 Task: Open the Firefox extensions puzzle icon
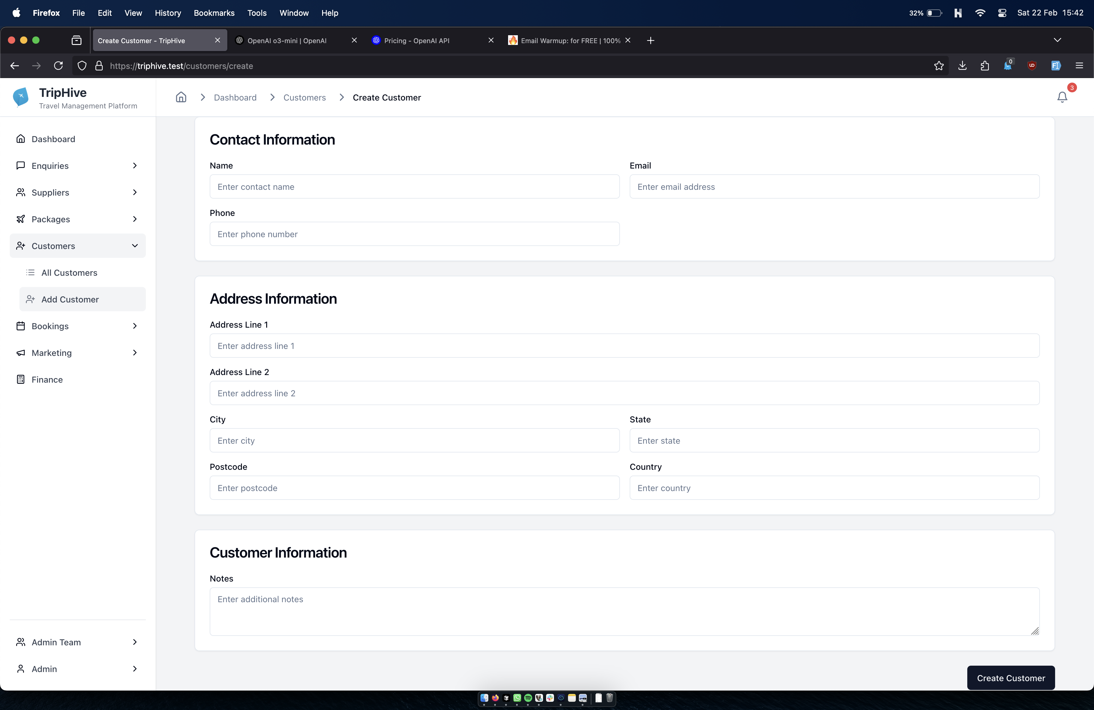click(x=985, y=66)
